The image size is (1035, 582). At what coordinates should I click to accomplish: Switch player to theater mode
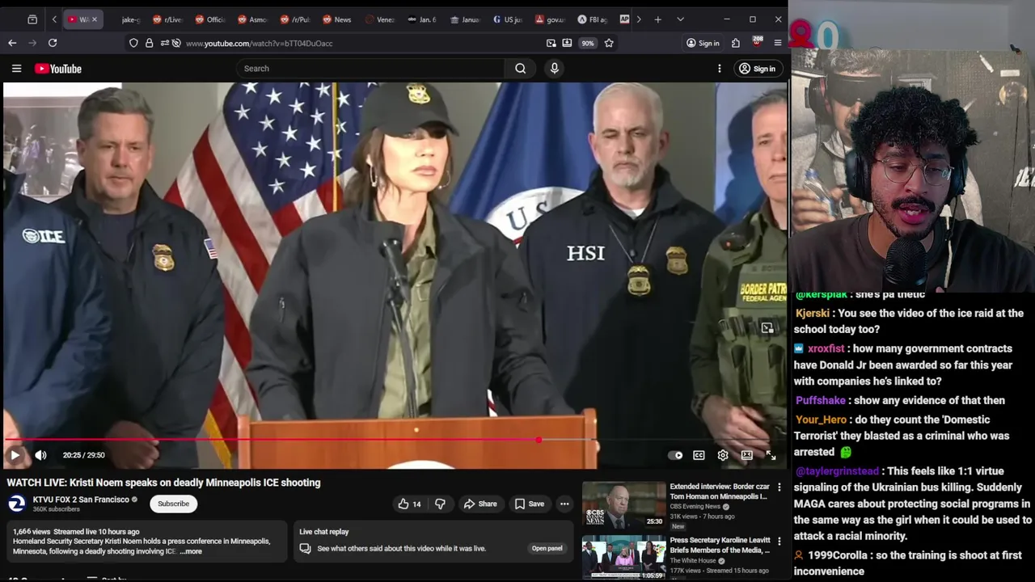pos(747,455)
